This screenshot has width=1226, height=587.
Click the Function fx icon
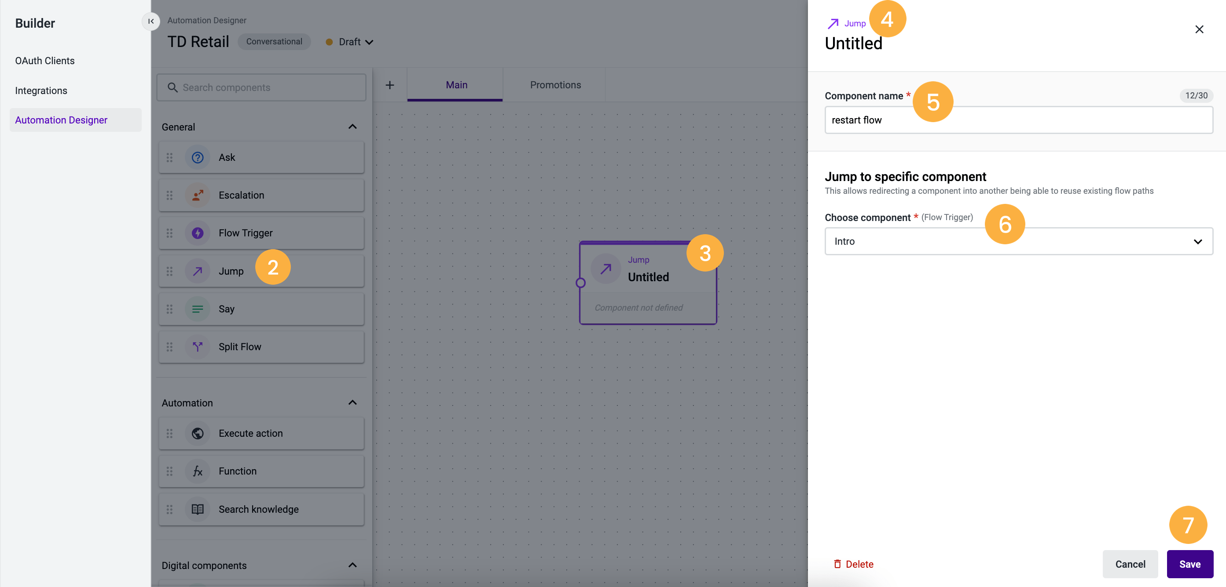(x=197, y=471)
